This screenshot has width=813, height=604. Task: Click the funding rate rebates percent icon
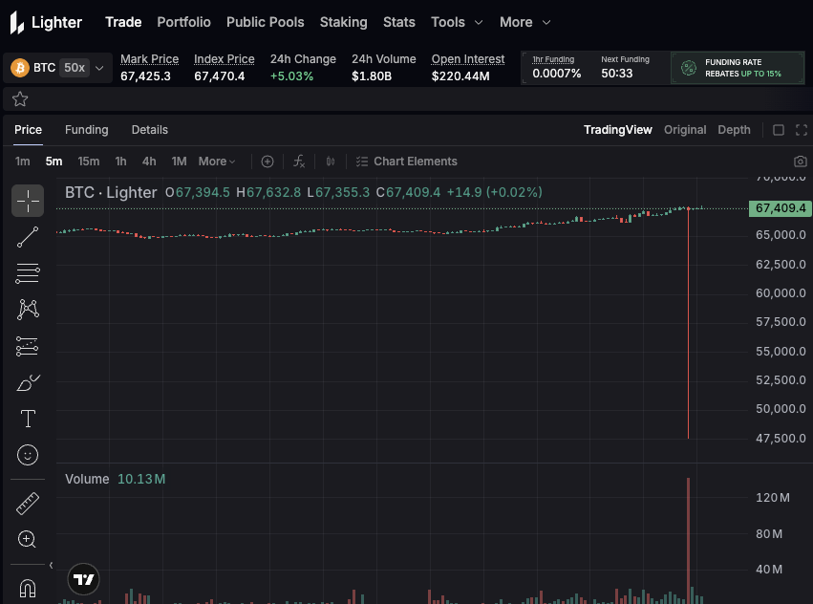point(689,68)
